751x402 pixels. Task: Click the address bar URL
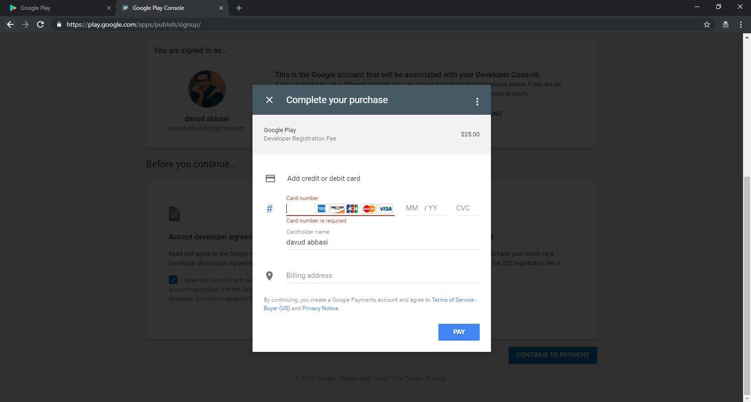[x=134, y=24]
